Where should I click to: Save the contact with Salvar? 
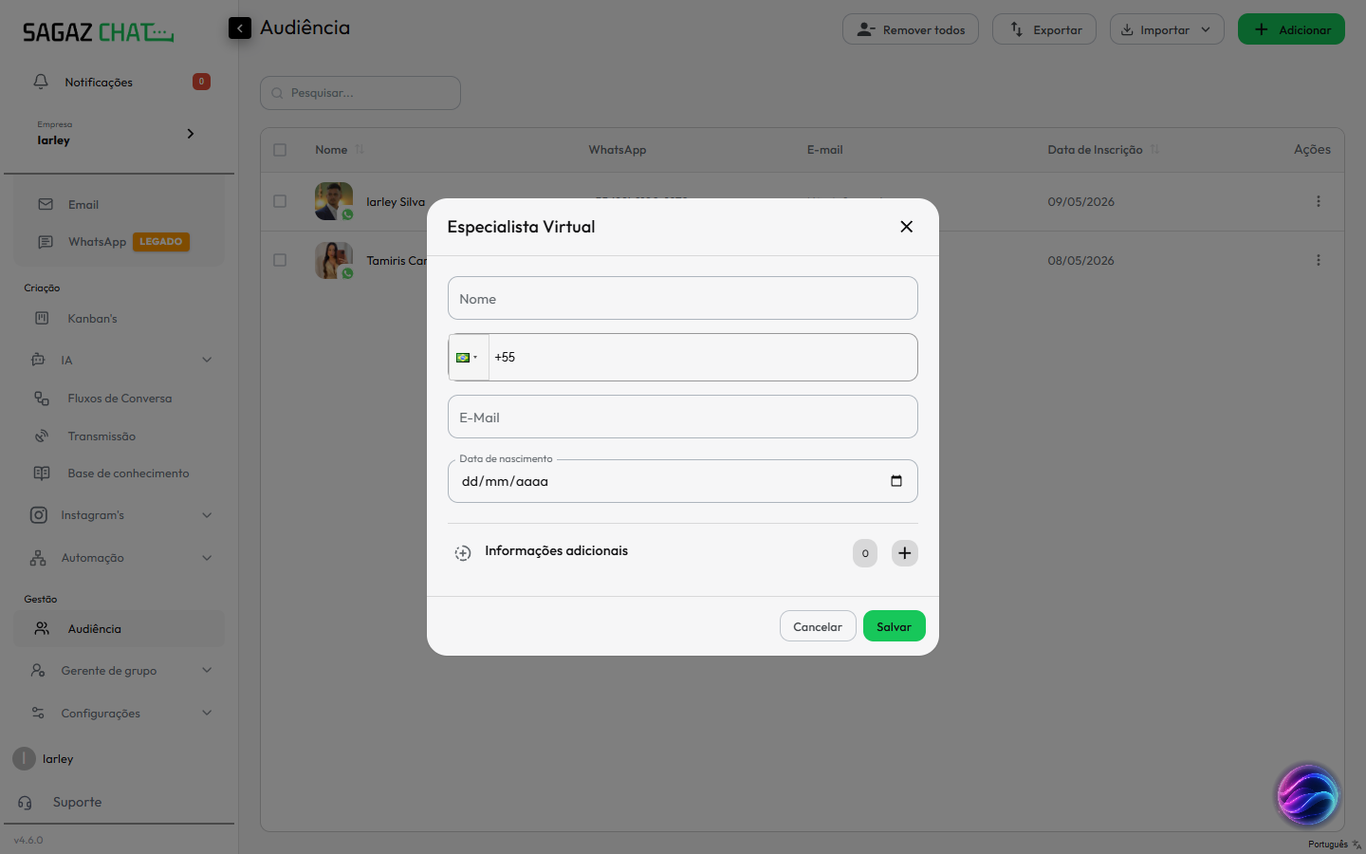click(894, 626)
